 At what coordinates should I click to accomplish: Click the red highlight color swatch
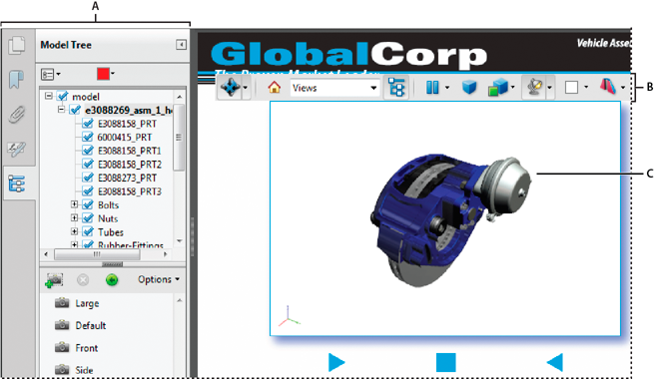(x=103, y=74)
